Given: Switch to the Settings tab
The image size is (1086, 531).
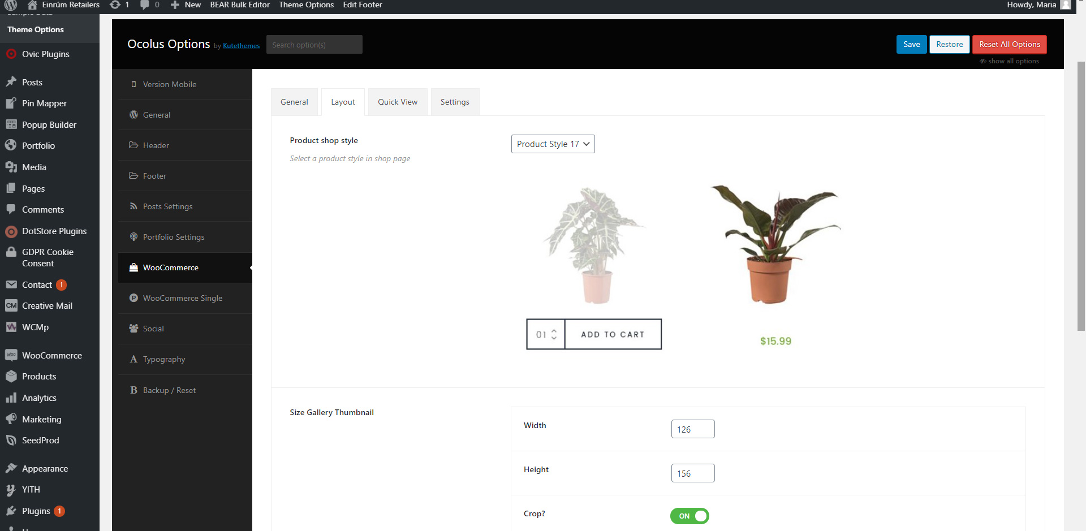Looking at the screenshot, I should coord(455,102).
